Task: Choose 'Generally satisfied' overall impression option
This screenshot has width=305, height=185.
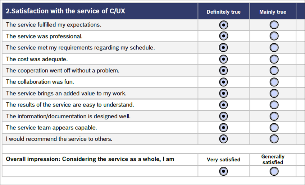Action: [x=274, y=172]
